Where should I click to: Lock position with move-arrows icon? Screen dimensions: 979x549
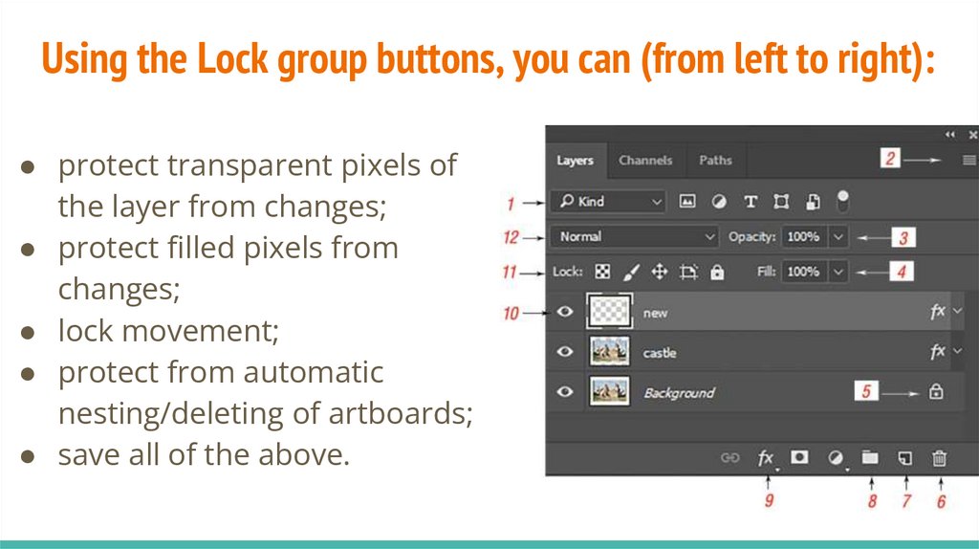click(x=660, y=272)
